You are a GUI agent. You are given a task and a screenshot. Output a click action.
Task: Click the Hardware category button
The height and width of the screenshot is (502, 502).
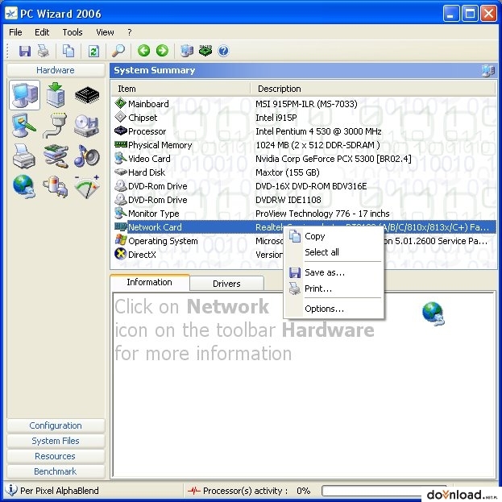pos(56,70)
